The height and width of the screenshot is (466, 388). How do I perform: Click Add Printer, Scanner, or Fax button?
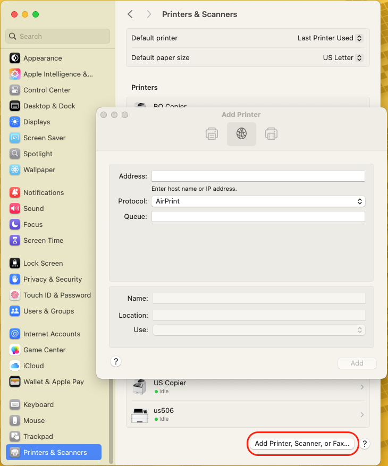(302, 443)
